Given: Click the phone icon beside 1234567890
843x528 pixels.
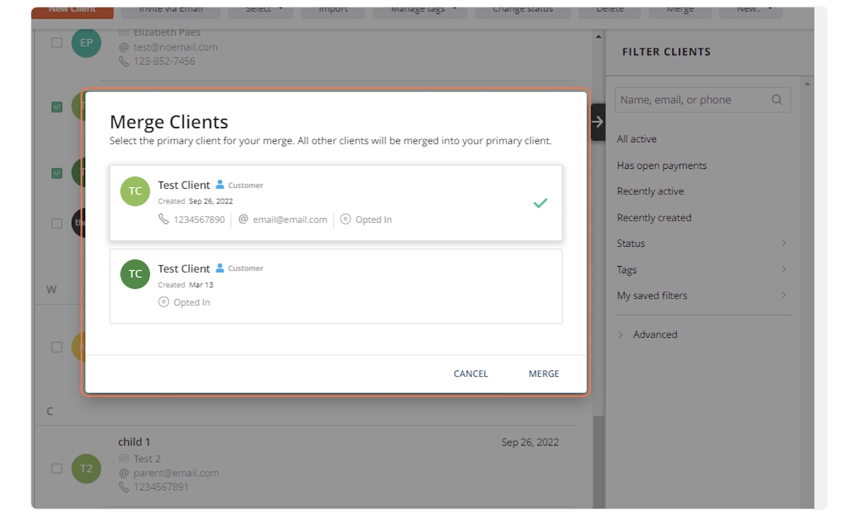Looking at the screenshot, I should pyautogui.click(x=164, y=219).
